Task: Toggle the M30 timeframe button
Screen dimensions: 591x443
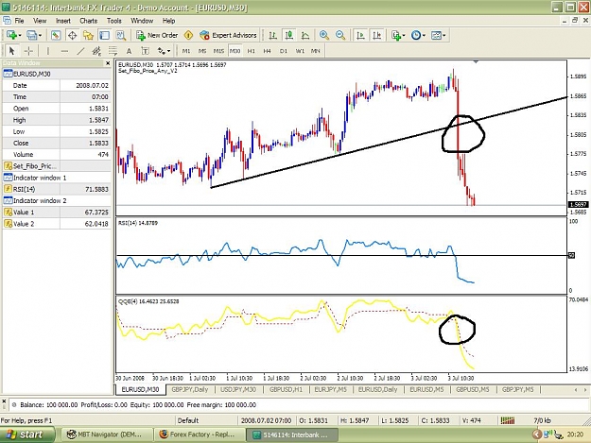Action: (235, 51)
